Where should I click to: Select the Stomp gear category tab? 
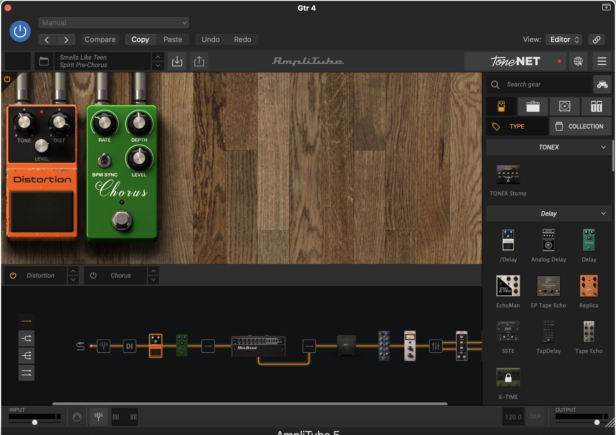[x=501, y=106]
